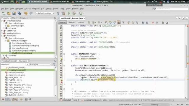Switch to the History view
The width and height of the screenshot is (189, 106).
coord(81,22)
